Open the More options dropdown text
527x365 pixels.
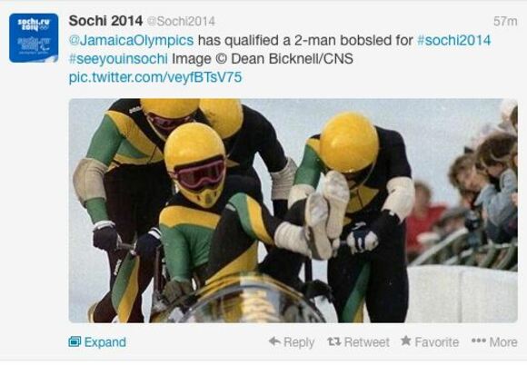[503, 341]
